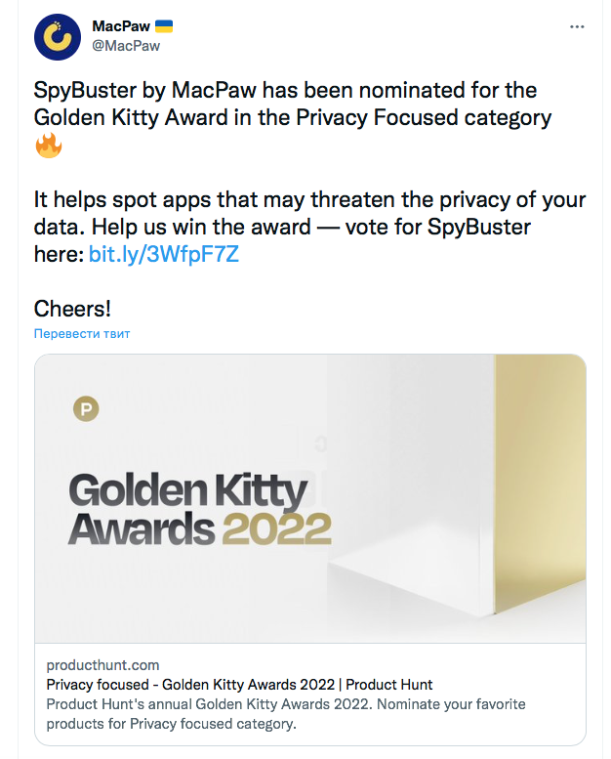
Task: Click the fire emoji in the tweet
Action: click(49, 147)
